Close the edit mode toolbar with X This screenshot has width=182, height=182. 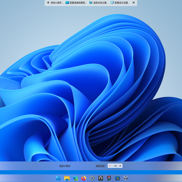134,3
